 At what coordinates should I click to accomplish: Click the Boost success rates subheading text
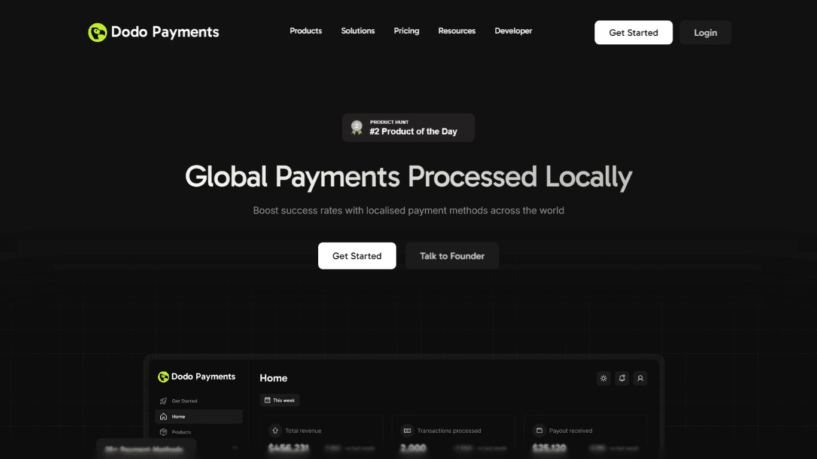[x=408, y=210]
